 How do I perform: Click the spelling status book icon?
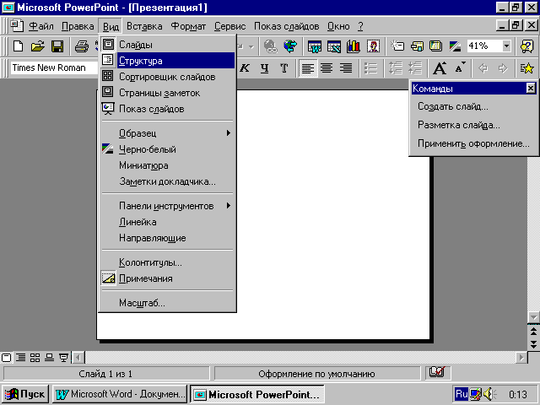437,373
